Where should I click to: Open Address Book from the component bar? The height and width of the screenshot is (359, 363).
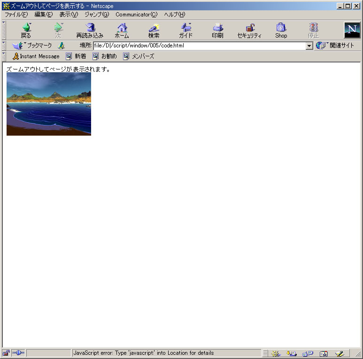324,353
